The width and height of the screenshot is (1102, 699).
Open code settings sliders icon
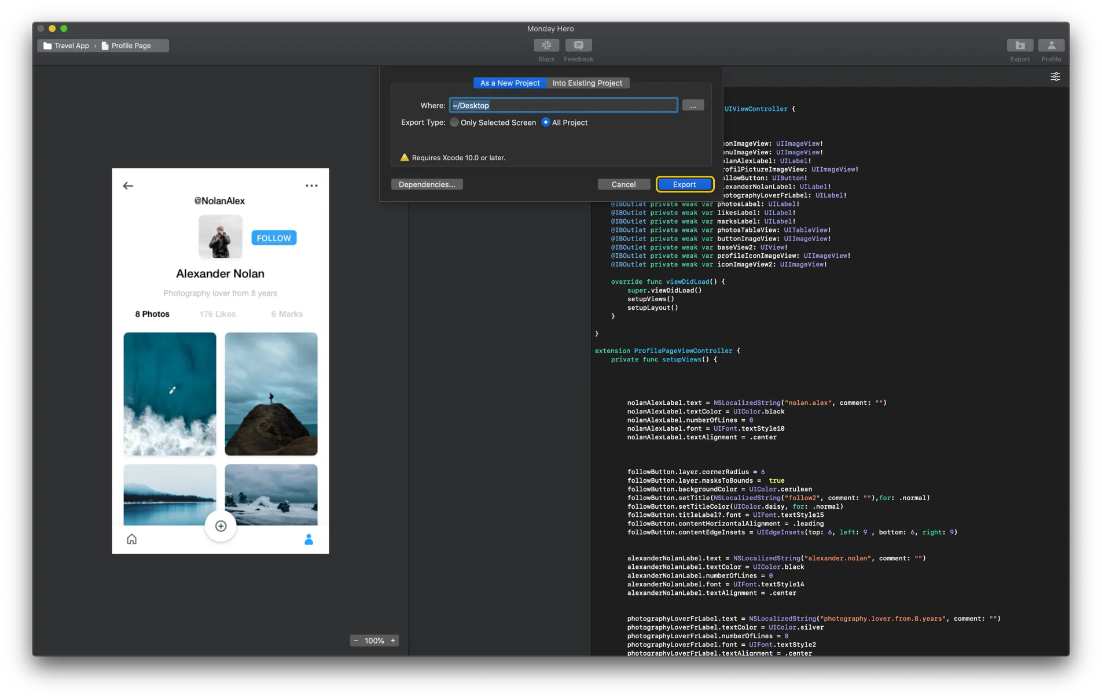pos(1055,77)
